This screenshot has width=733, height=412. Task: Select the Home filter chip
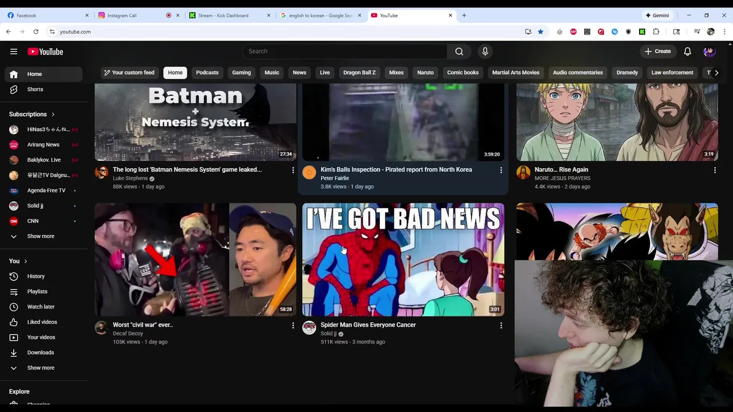click(175, 73)
